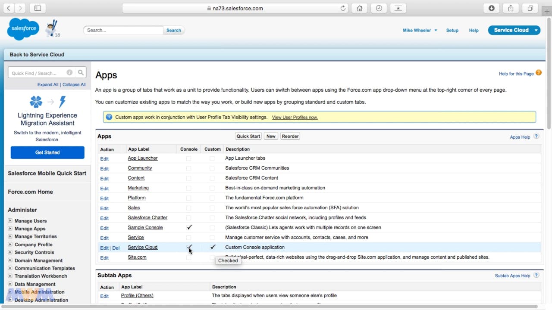Click the Quick Find help info icon
This screenshot has width=552, height=310.
click(69, 73)
